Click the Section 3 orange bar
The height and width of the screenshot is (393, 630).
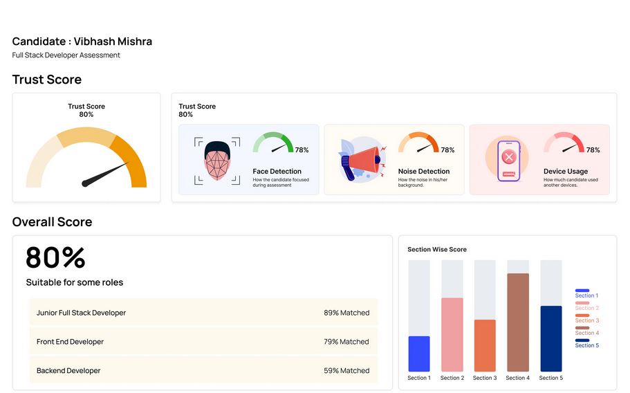(x=485, y=345)
